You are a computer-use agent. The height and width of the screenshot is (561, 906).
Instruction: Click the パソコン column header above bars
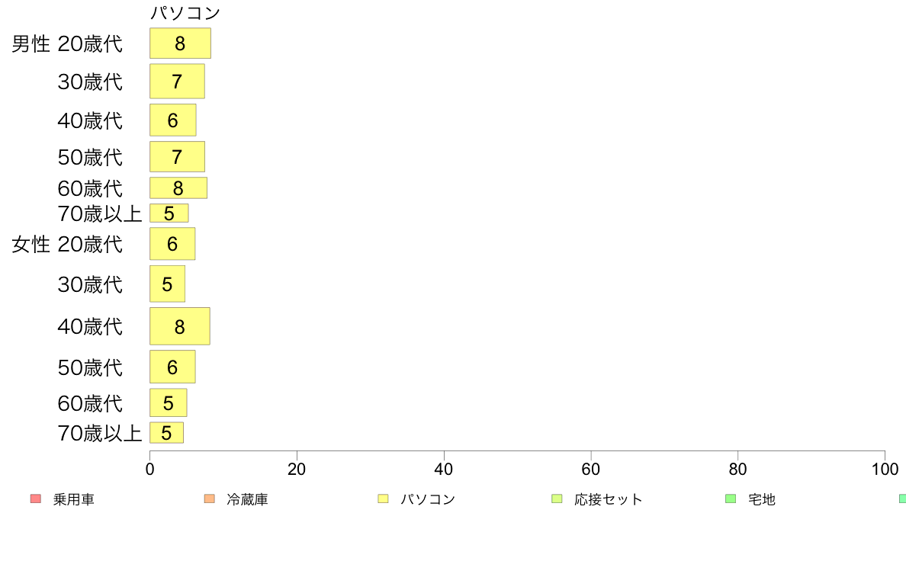pyautogui.click(x=185, y=13)
